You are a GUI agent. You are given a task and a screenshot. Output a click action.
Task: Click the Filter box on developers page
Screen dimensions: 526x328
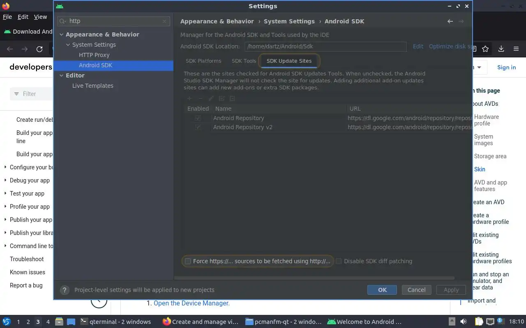click(31, 94)
